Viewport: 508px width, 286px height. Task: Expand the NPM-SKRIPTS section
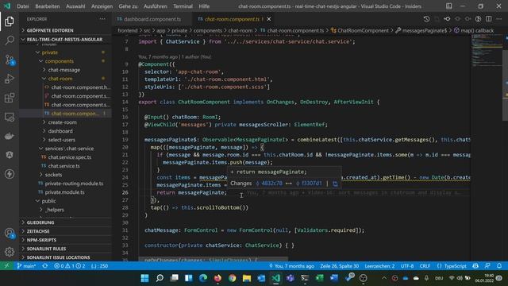point(65,240)
